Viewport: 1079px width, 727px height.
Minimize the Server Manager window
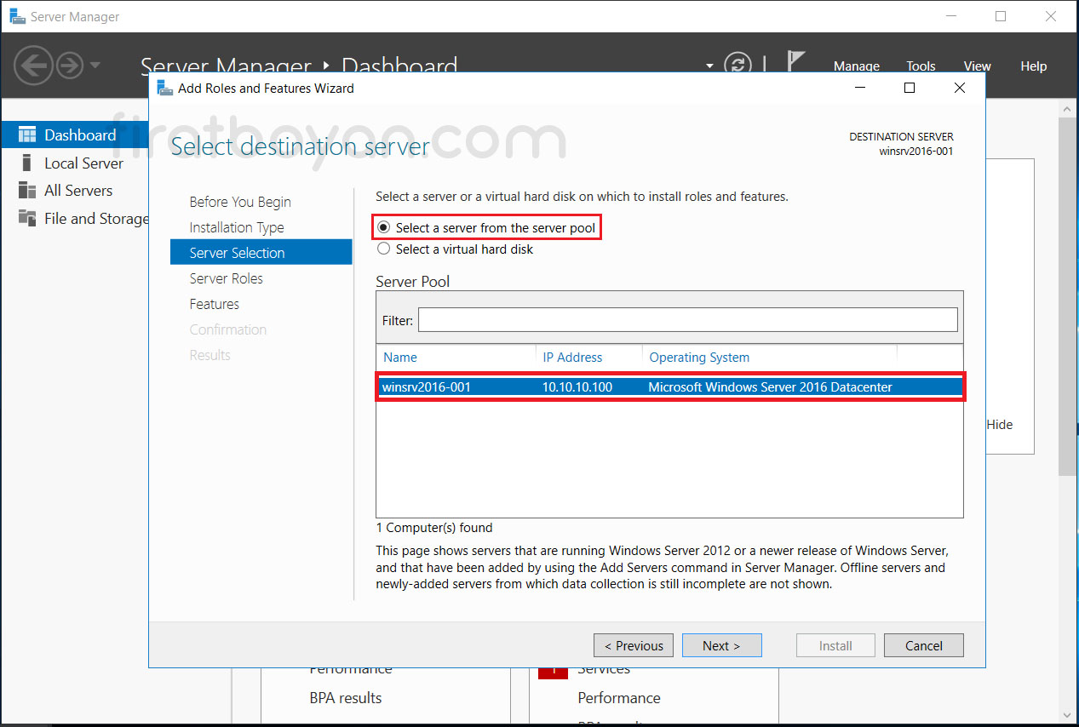pyautogui.click(x=951, y=16)
